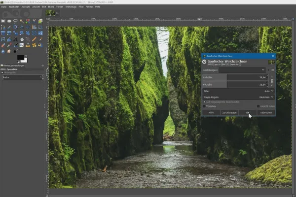Click the Hilfe button in blur dialog
296x197 pixels.
pyautogui.click(x=211, y=113)
